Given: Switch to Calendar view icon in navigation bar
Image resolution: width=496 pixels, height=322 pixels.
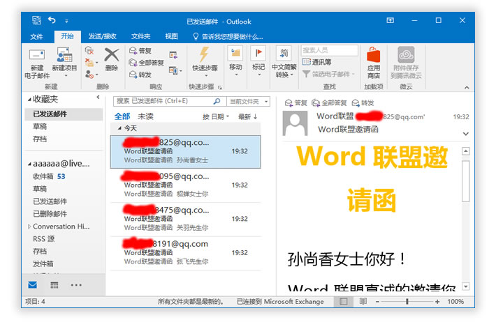Looking at the screenshot, I should [x=54, y=285].
